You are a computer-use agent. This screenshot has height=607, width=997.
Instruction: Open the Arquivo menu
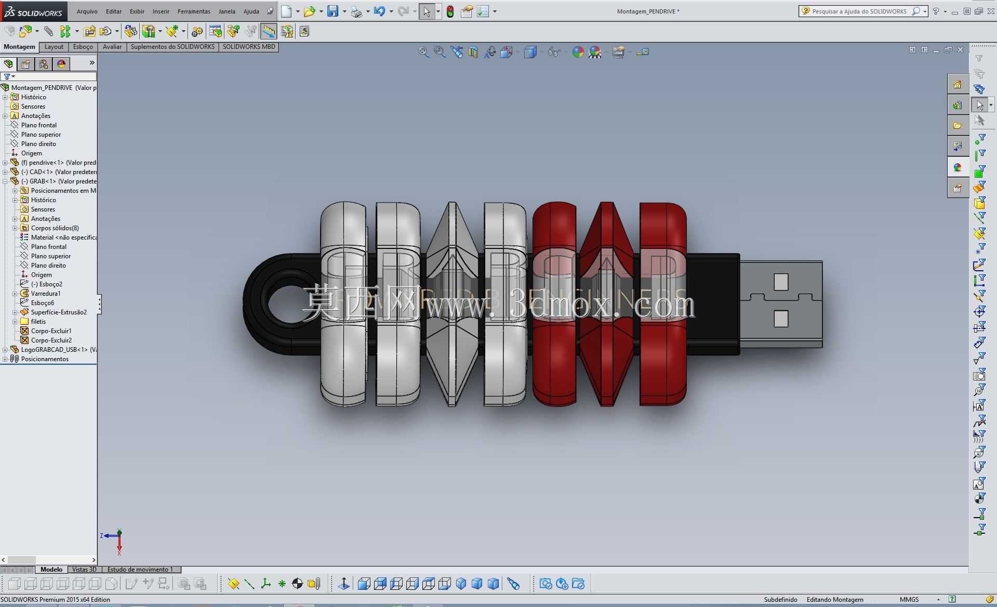pyautogui.click(x=87, y=11)
